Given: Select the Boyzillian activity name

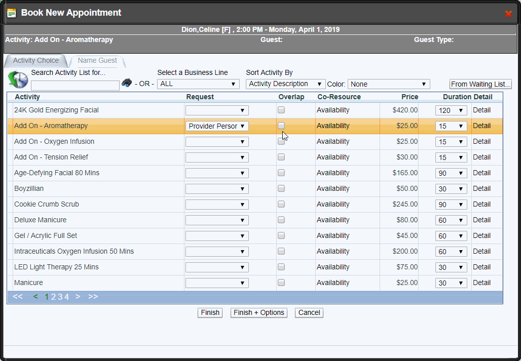Looking at the screenshot, I should 29,188.
